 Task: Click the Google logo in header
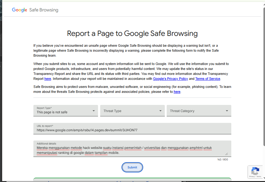(19, 10)
